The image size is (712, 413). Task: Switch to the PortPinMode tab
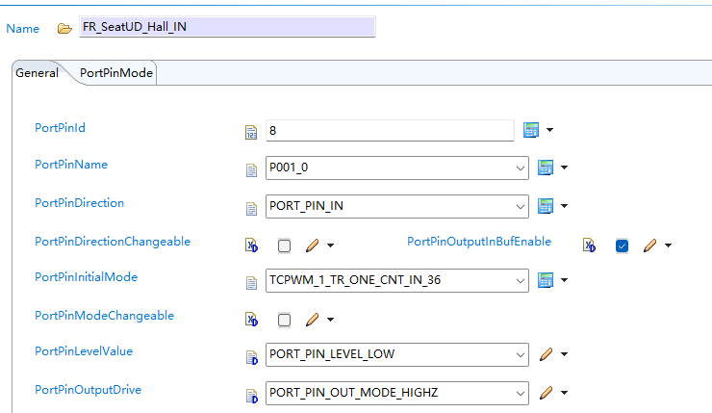point(116,73)
